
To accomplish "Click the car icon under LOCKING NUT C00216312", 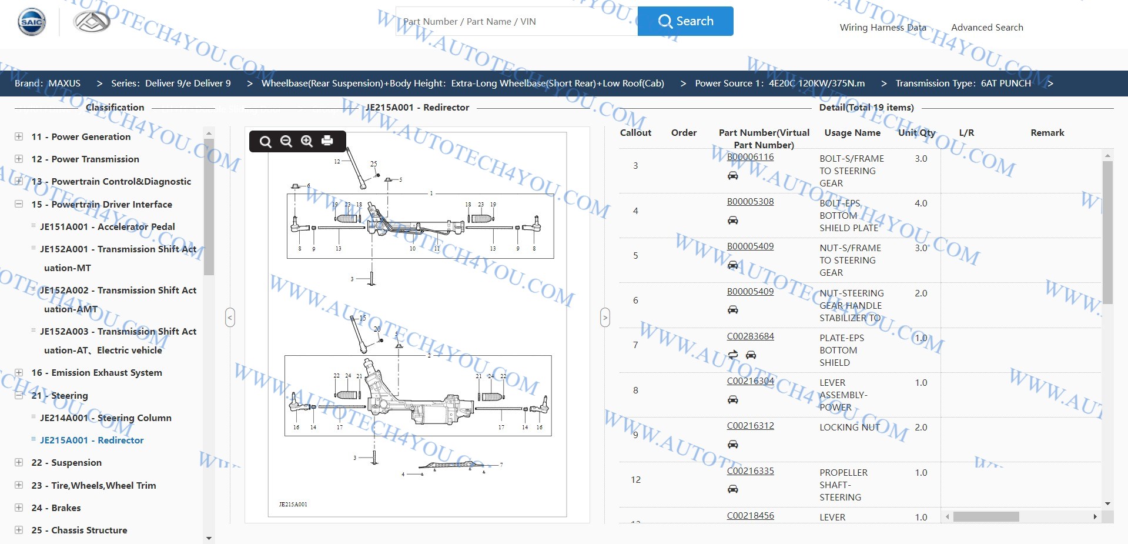I will [x=733, y=444].
